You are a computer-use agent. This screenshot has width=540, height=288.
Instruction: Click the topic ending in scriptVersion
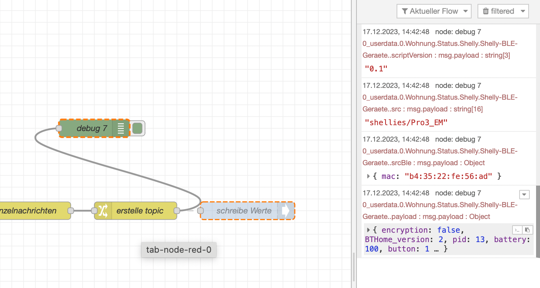point(440,49)
